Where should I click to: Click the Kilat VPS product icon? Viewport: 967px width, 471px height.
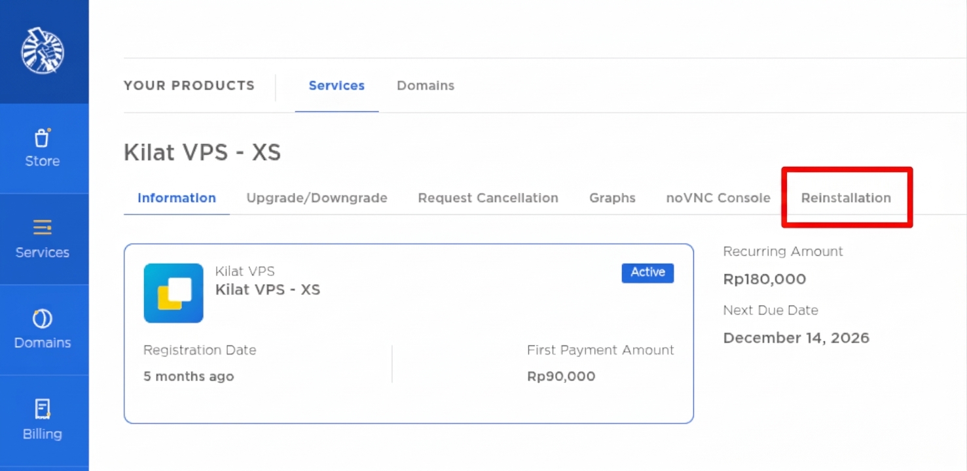173,293
